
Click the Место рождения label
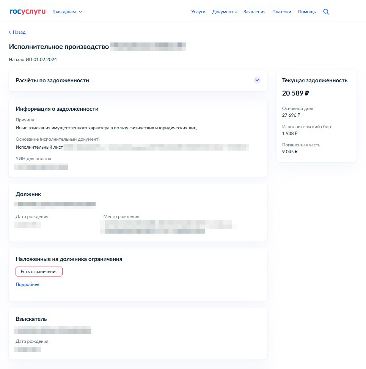click(x=121, y=217)
